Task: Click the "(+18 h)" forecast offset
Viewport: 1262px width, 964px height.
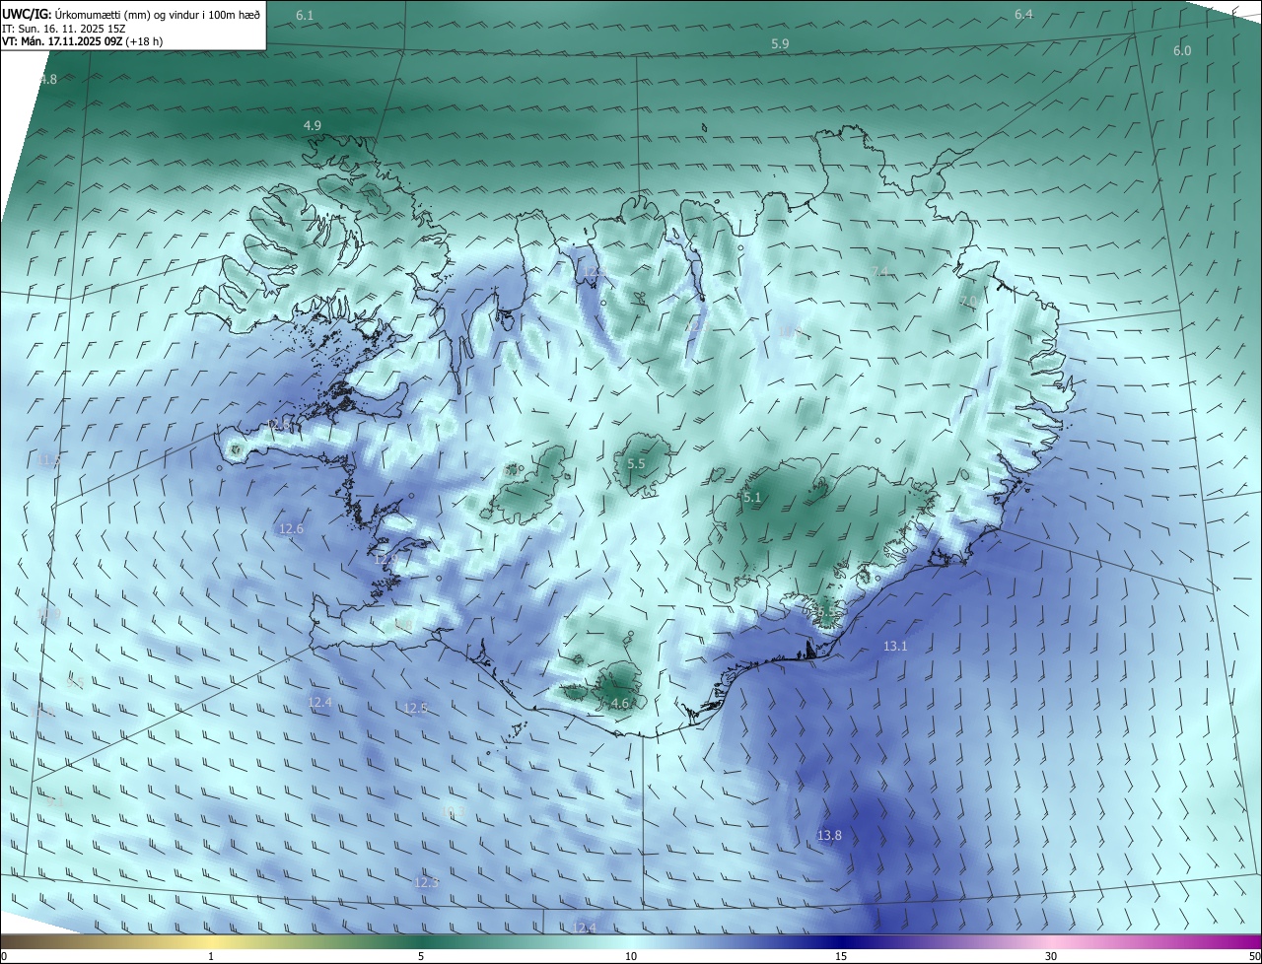Action: [144, 41]
